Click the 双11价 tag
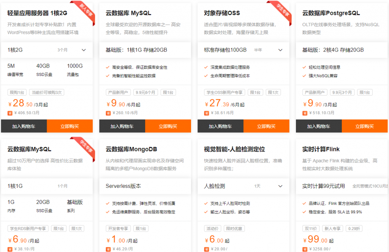Image resolution: width=389 pixels, height=252 pixels. [x=311, y=228]
